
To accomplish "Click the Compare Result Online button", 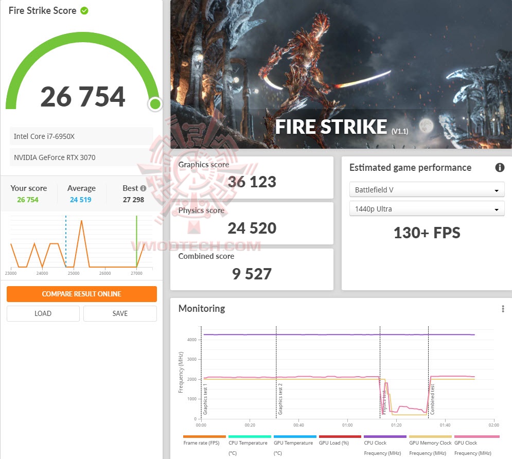I will (x=82, y=294).
